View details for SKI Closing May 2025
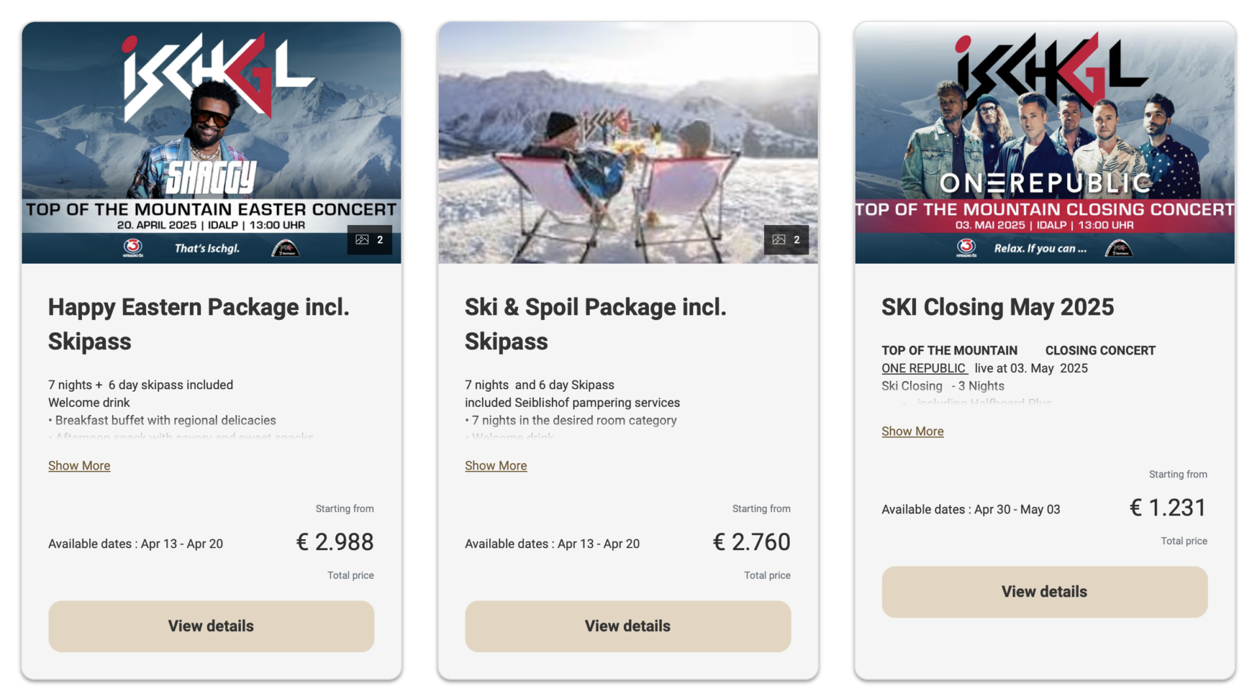The width and height of the screenshot is (1257, 696). pos(1044,591)
